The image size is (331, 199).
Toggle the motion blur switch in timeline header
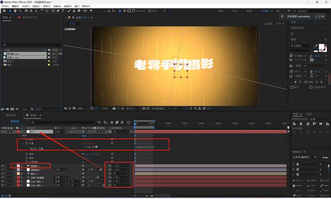pyautogui.click(x=122, y=123)
